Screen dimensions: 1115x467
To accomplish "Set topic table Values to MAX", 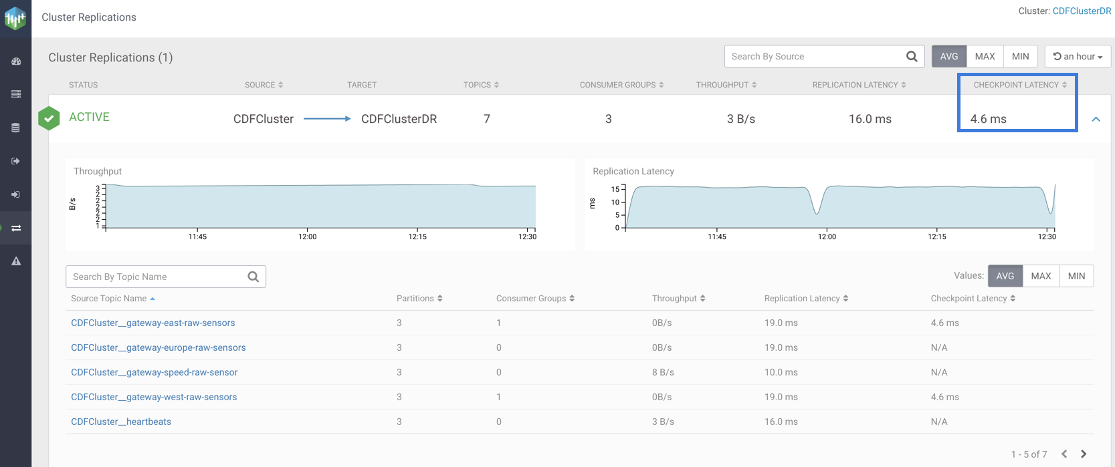I will click(x=1041, y=276).
